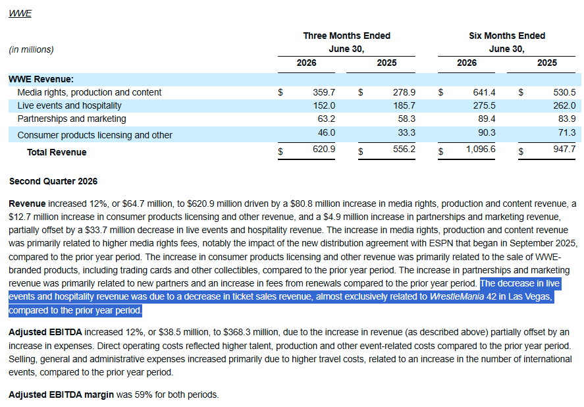
Task: Click the bold 'Adjusted EBITDA' lead text before 'increased 12%'
Action: point(45,332)
